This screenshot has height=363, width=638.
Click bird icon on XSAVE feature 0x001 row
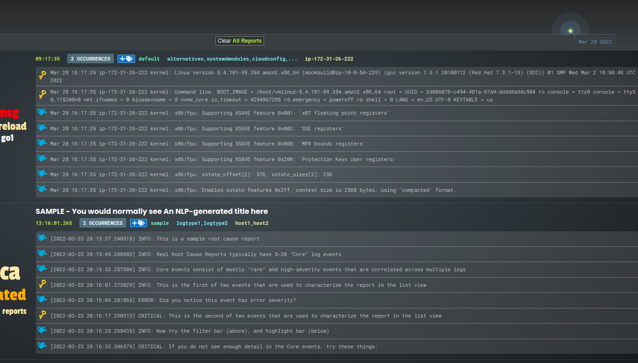point(42,112)
